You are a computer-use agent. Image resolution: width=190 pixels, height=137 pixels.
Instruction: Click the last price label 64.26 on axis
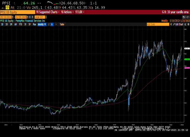pos(187,49)
